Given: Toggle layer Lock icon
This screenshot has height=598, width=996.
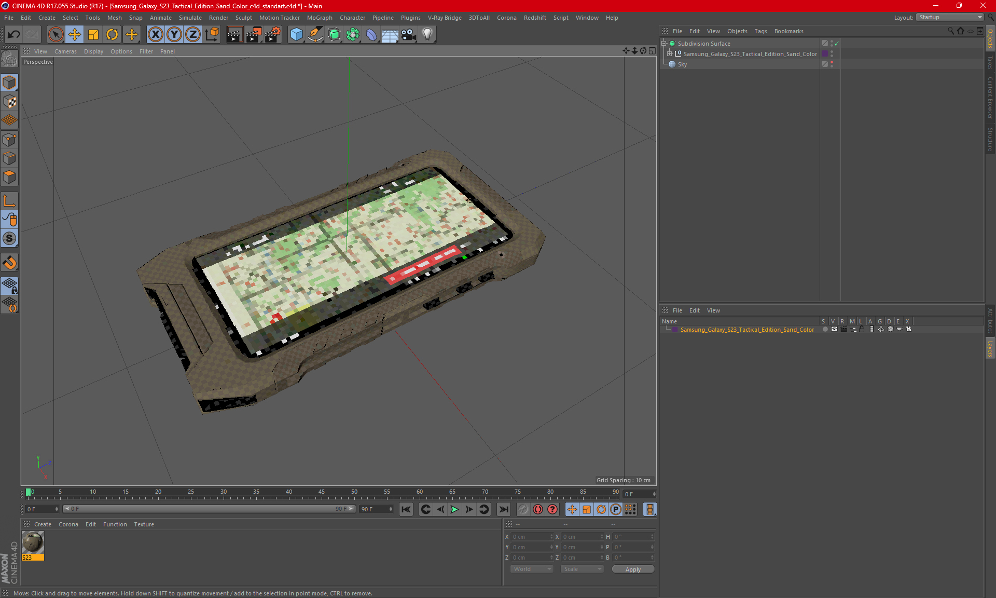Looking at the screenshot, I should (x=862, y=329).
